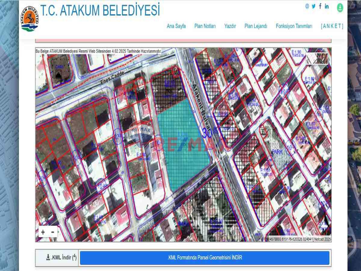
Task: Go to Ana Sayfa
Action: coord(176,26)
